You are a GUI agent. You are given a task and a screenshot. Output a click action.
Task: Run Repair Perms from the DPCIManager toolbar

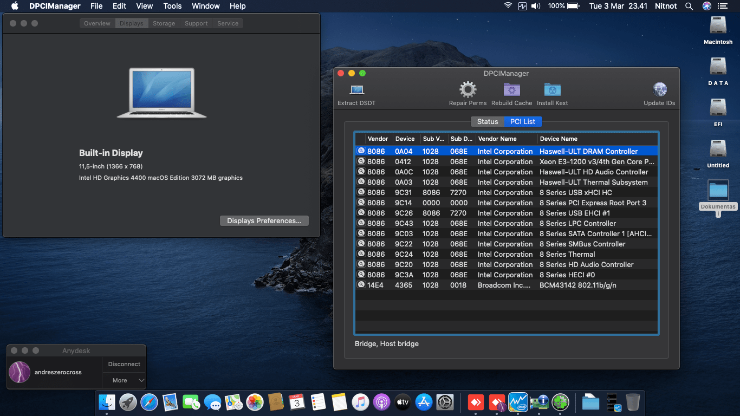(468, 89)
